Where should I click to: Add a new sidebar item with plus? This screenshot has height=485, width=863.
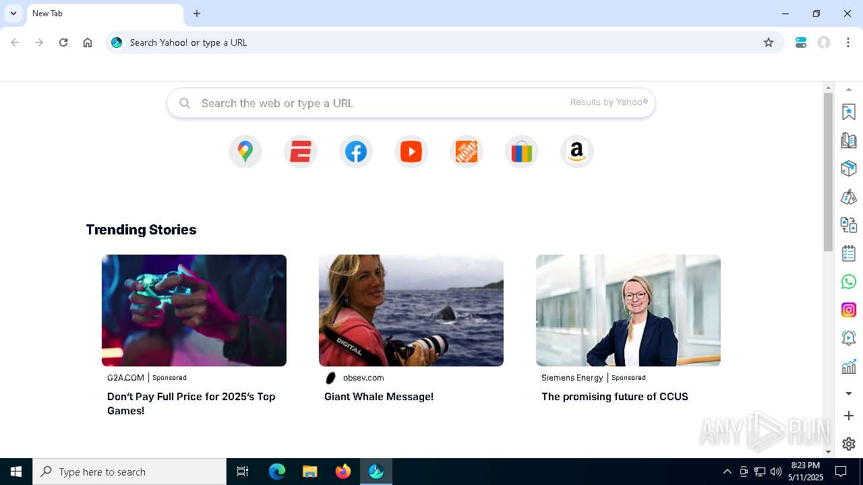[x=849, y=416]
